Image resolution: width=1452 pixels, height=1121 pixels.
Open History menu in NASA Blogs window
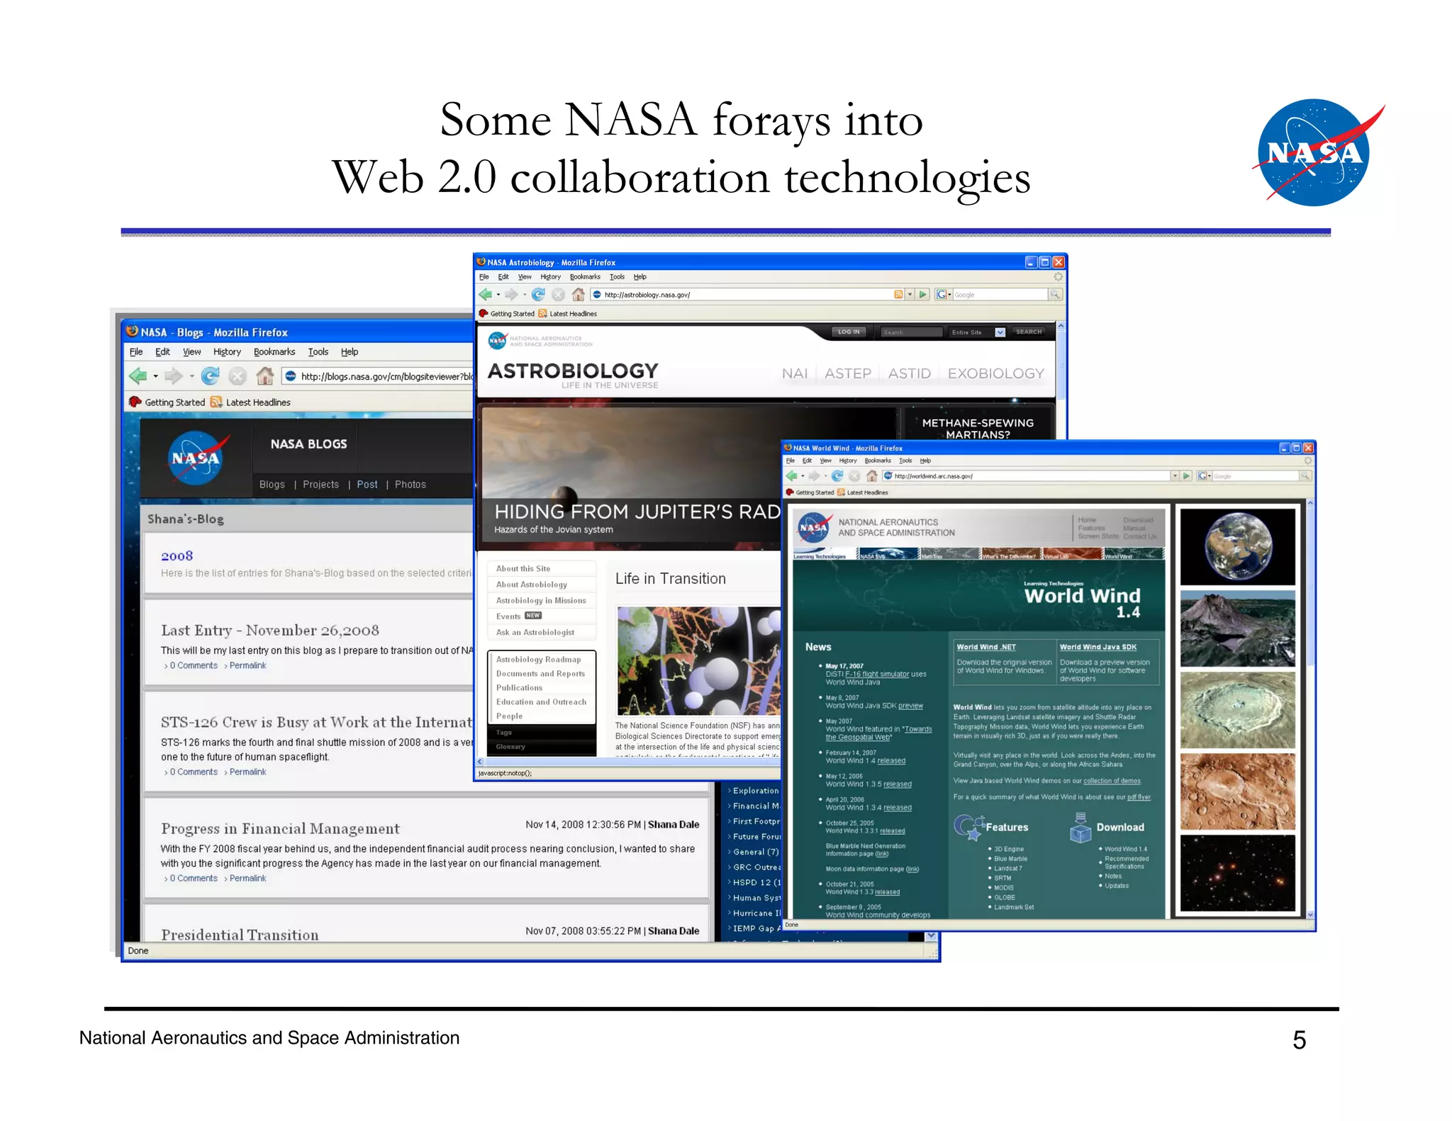pyautogui.click(x=227, y=352)
